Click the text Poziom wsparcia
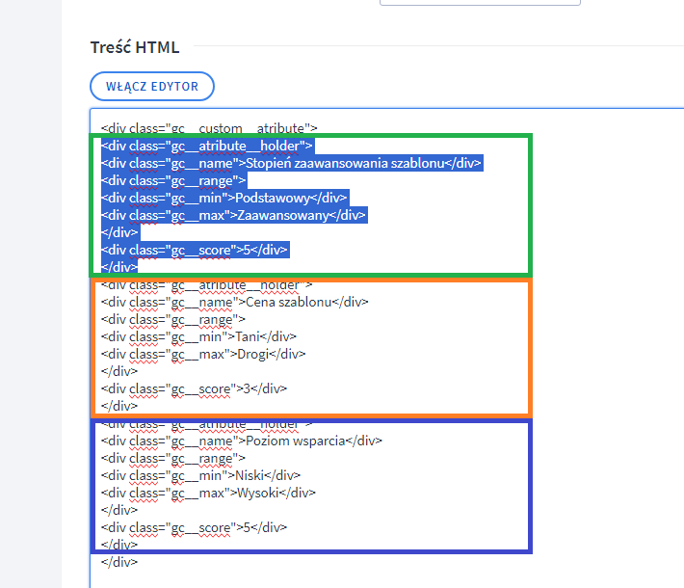 296,441
